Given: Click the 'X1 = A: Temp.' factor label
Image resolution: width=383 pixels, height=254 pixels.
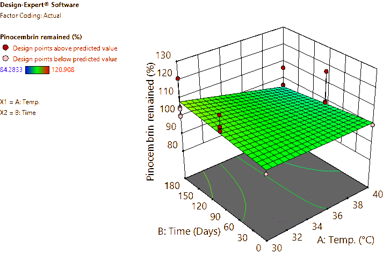Looking at the screenshot, I should [x=20, y=101].
